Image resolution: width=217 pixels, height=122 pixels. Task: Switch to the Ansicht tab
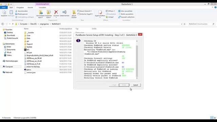pos(30,7)
